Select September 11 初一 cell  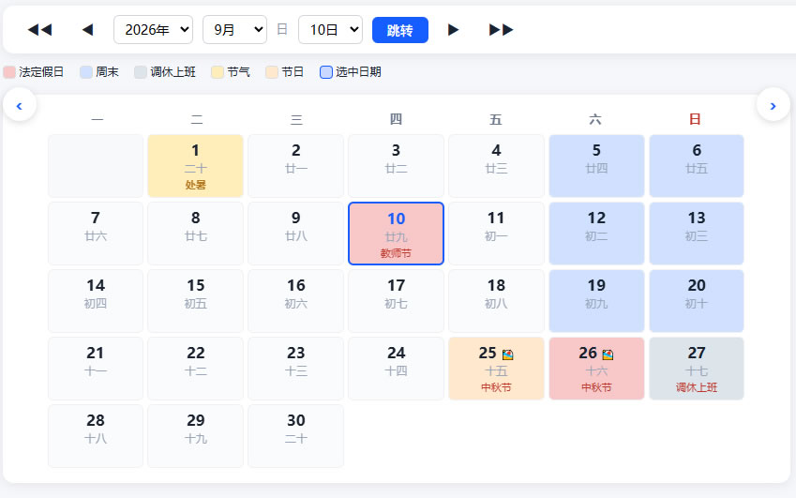496,234
